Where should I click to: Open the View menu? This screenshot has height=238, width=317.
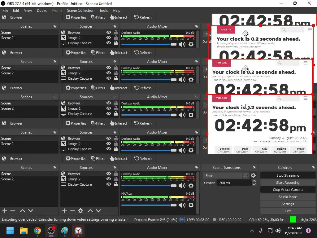coord(28,11)
